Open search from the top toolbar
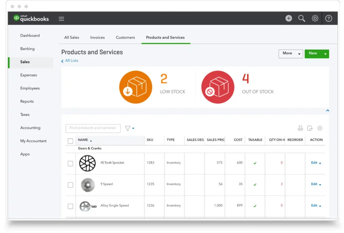The height and width of the screenshot is (233, 344). 302,18
